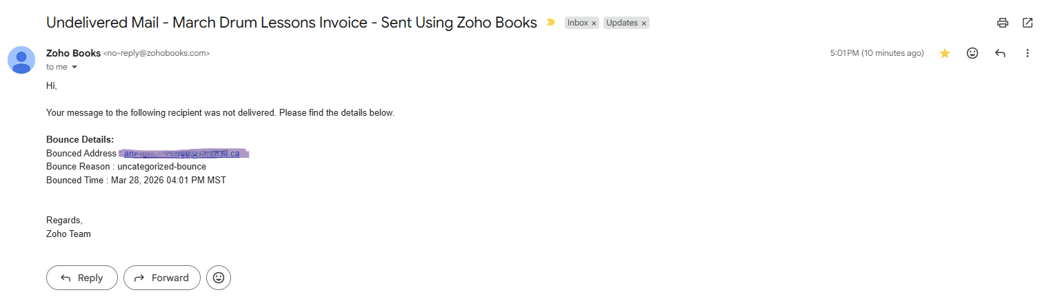Remove the Inbox label with its x

594,23
